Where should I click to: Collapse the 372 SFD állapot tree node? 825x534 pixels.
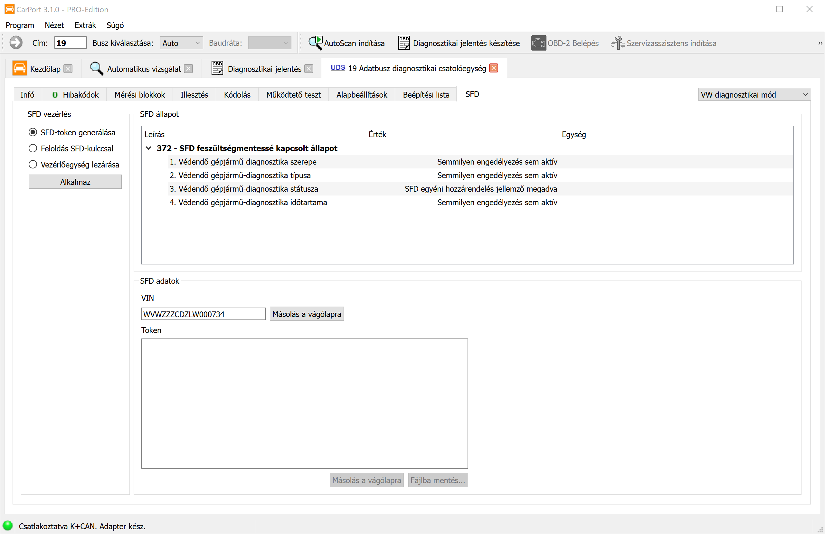click(x=148, y=148)
